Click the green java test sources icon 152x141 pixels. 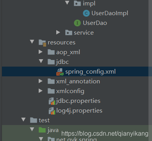pos(42,130)
